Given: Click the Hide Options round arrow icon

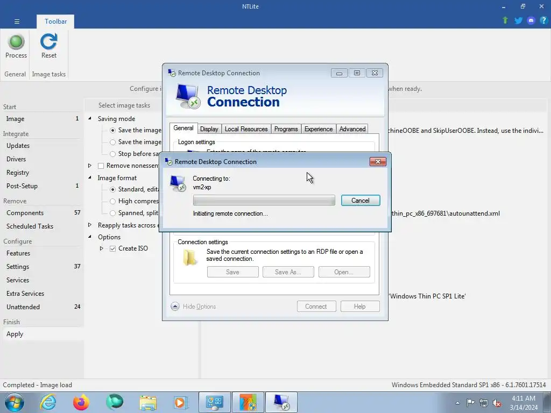Looking at the screenshot, I should click(x=175, y=307).
